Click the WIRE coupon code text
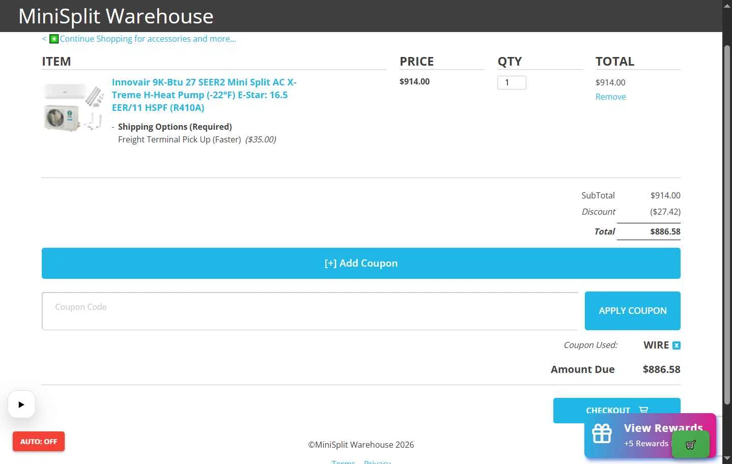This screenshot has width=732, height=464. coord(656,345)
